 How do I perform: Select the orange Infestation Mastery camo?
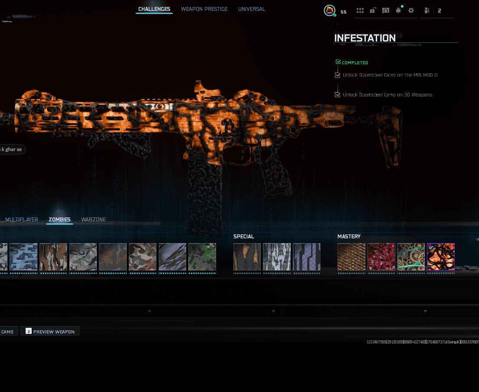point(441,257)
